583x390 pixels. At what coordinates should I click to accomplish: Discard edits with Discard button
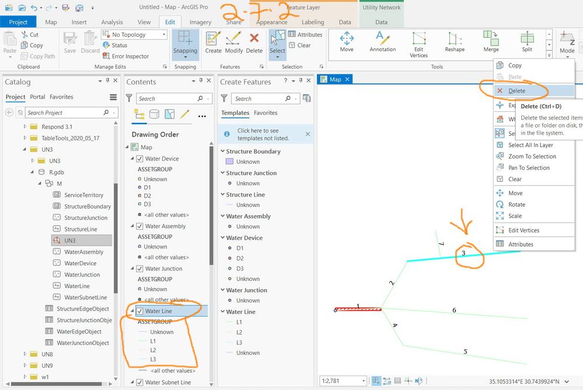pyautogui.click(x=90, y=43)
